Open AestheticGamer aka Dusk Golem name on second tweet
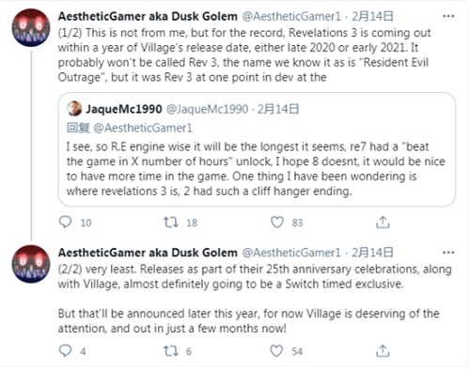 click(148, 253)
